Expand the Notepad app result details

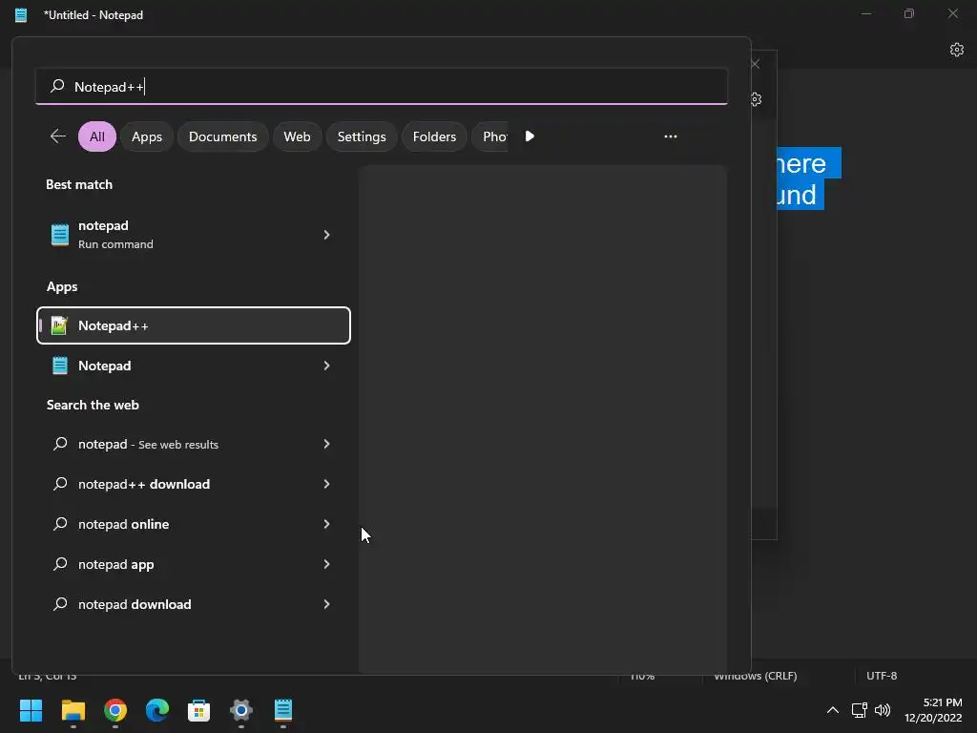[326, 366]
